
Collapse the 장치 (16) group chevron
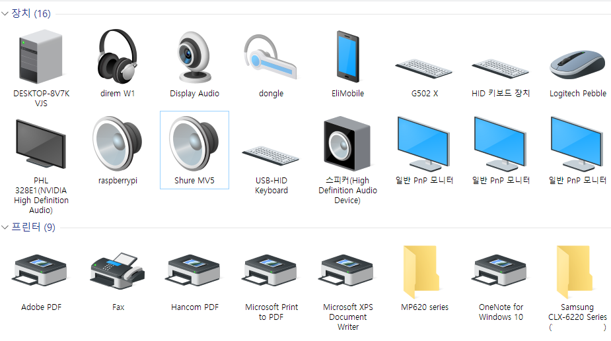[x=5, y=14]
